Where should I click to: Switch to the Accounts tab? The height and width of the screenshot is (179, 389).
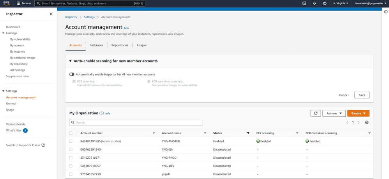coord(75,45)
